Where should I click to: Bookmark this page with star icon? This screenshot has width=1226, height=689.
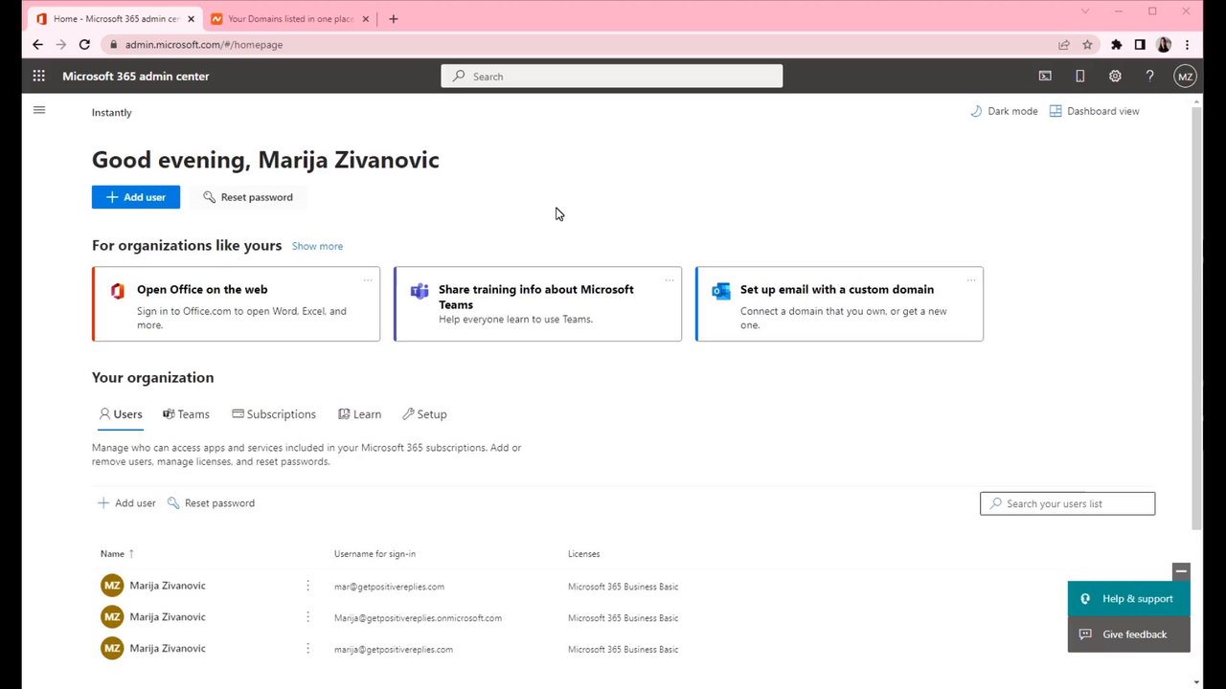(x=1087, y=44)
